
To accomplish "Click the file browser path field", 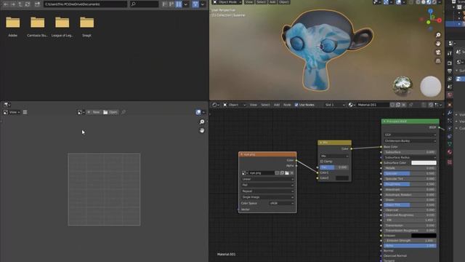I will point(86,4).
